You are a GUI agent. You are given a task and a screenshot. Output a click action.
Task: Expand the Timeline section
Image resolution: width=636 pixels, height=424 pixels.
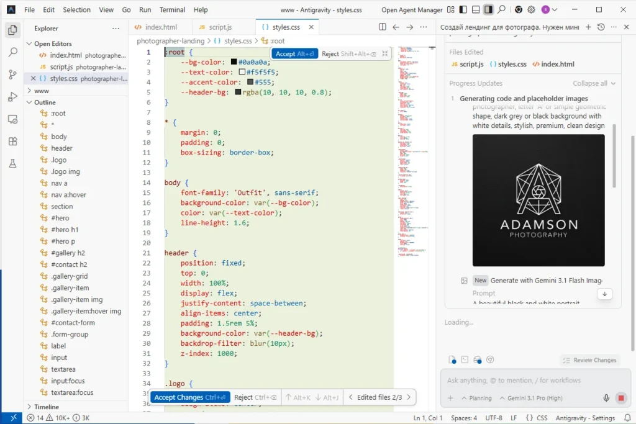coord(47,407)
